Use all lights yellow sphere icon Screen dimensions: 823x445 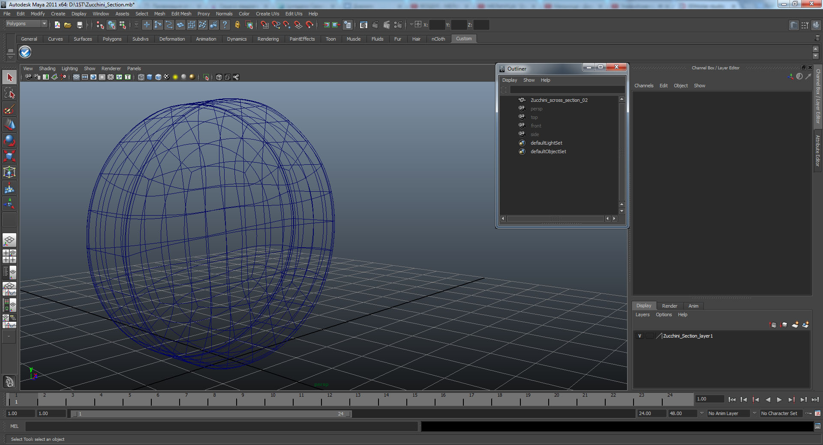[x=175, y=77]
